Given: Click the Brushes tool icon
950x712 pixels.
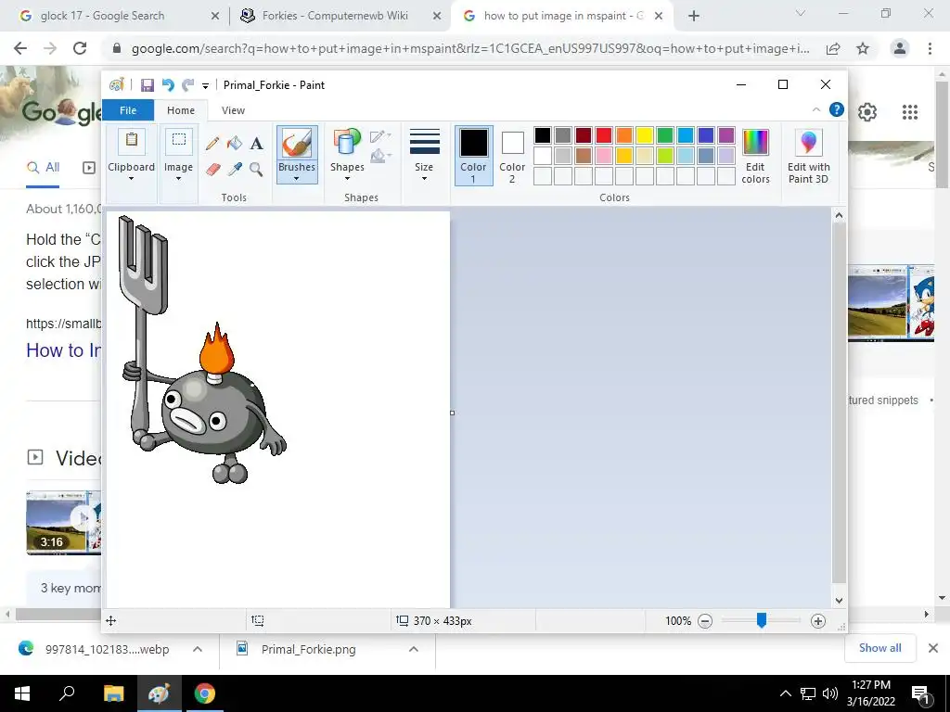Looking at the screenshot, I should point(297,144).
